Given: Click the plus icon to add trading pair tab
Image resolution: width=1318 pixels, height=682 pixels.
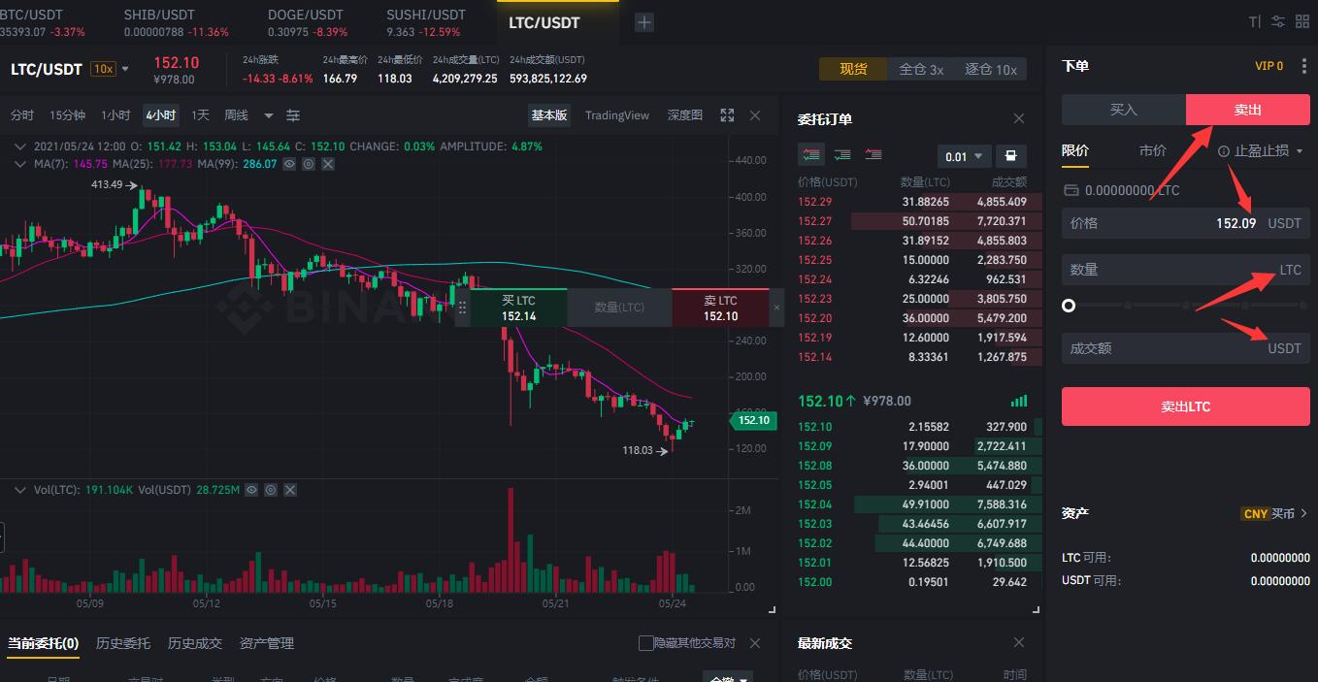Looking at the screenshot, I should click(x=643, y=22).
